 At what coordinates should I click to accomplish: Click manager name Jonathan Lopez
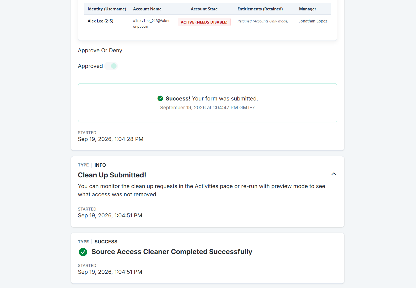(313, 21)
